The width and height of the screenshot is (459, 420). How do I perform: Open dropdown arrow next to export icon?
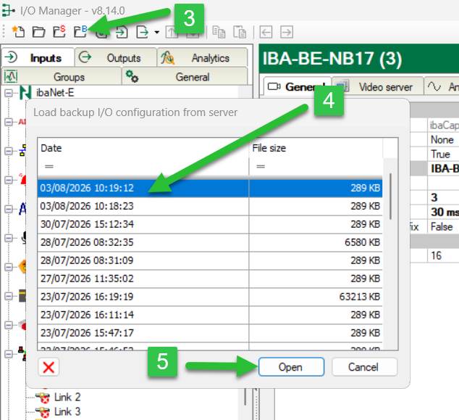pyautogui.click(x=157, y=32)
